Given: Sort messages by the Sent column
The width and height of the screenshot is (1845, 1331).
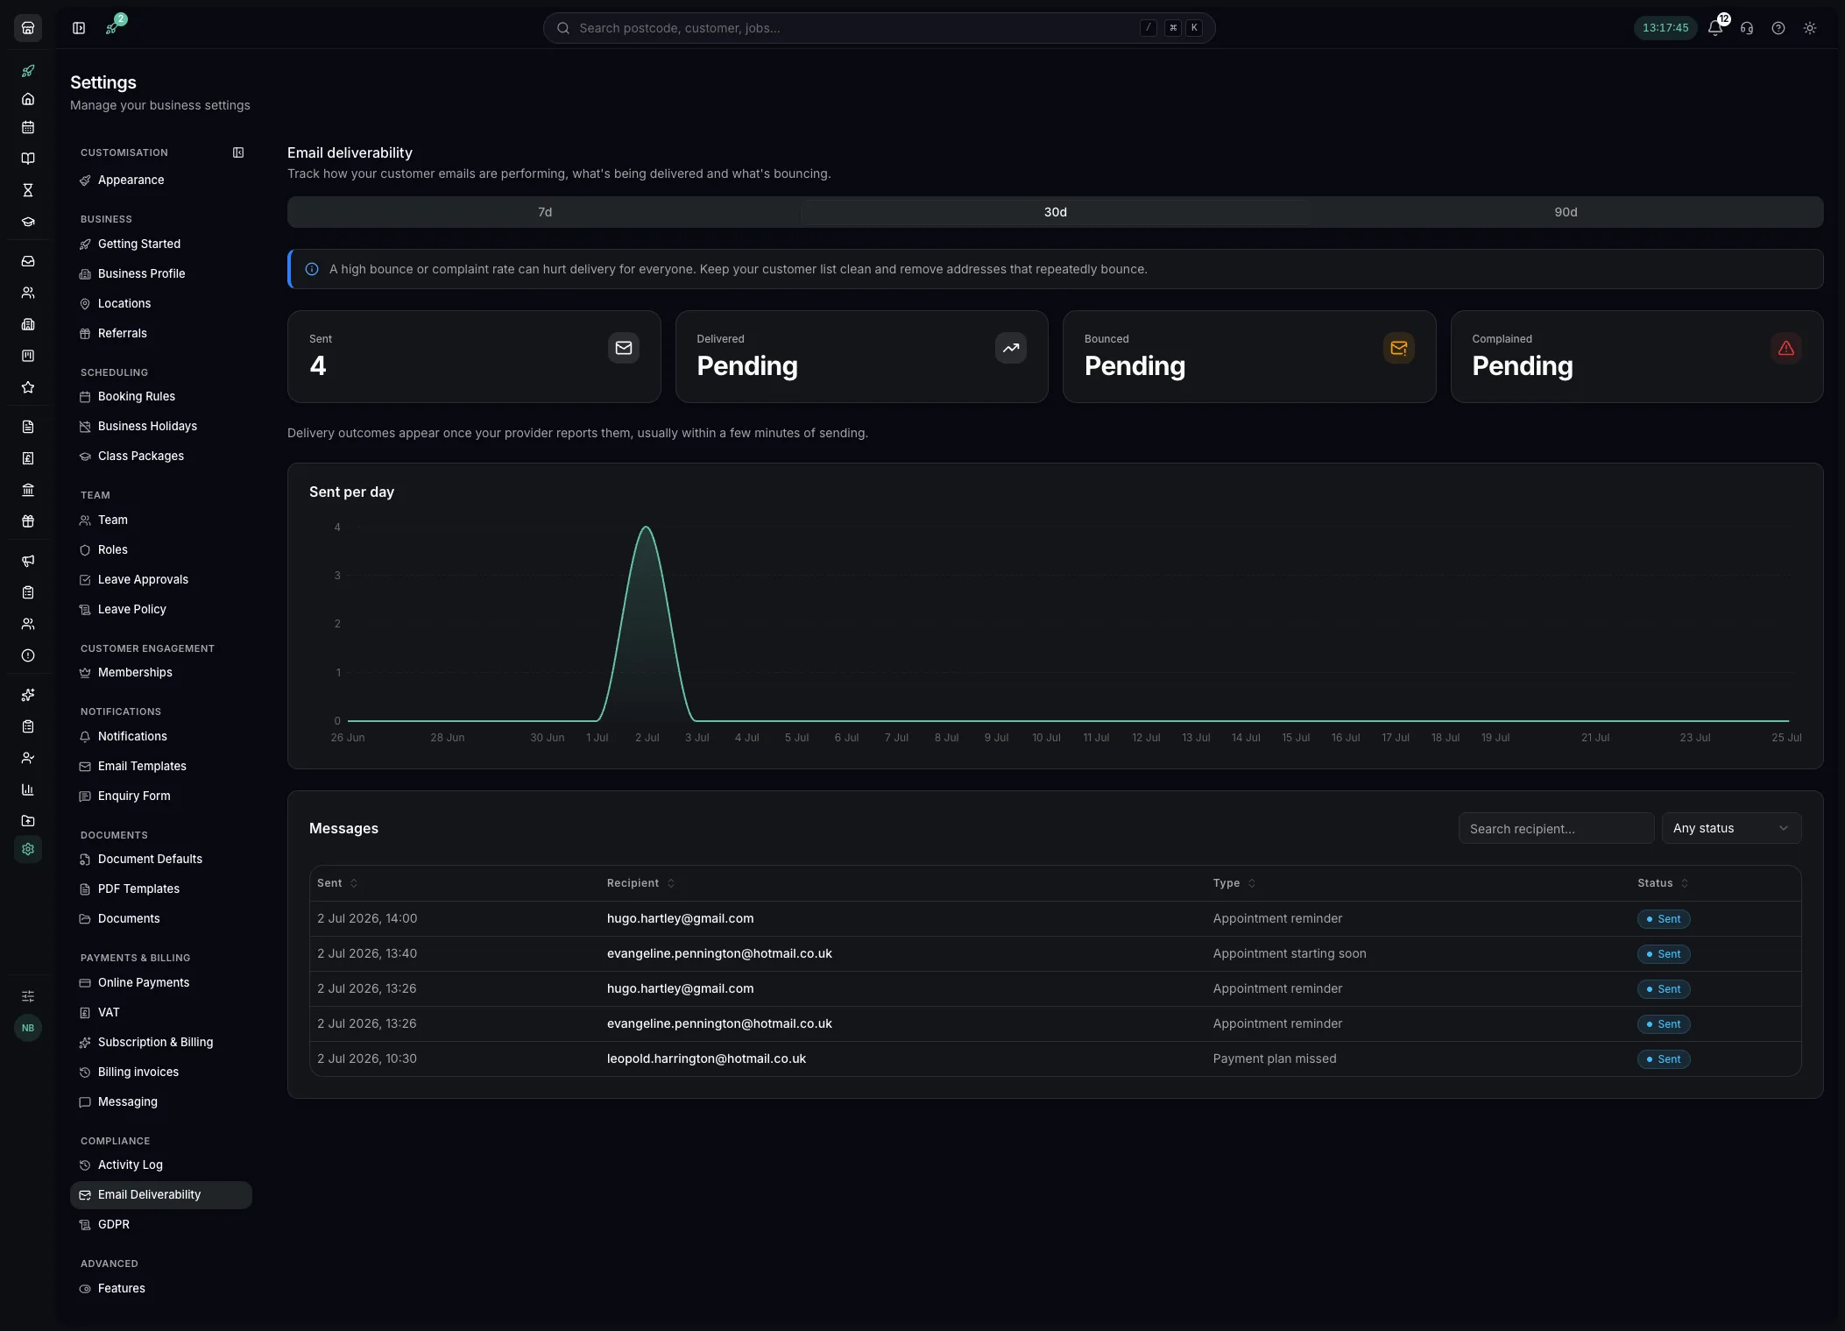Looking at the screenshot, I should (337, 883).
